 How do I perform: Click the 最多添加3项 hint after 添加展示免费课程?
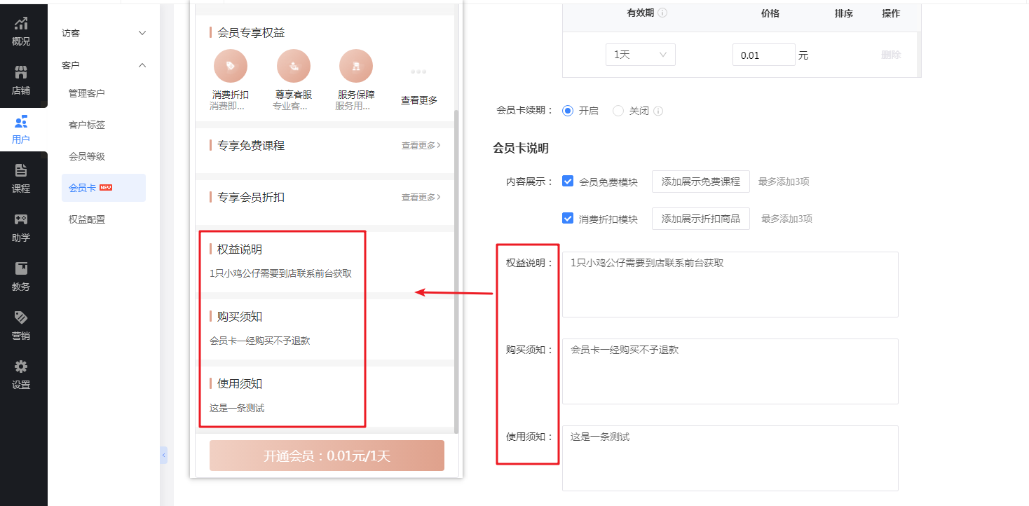coord(784,182)
